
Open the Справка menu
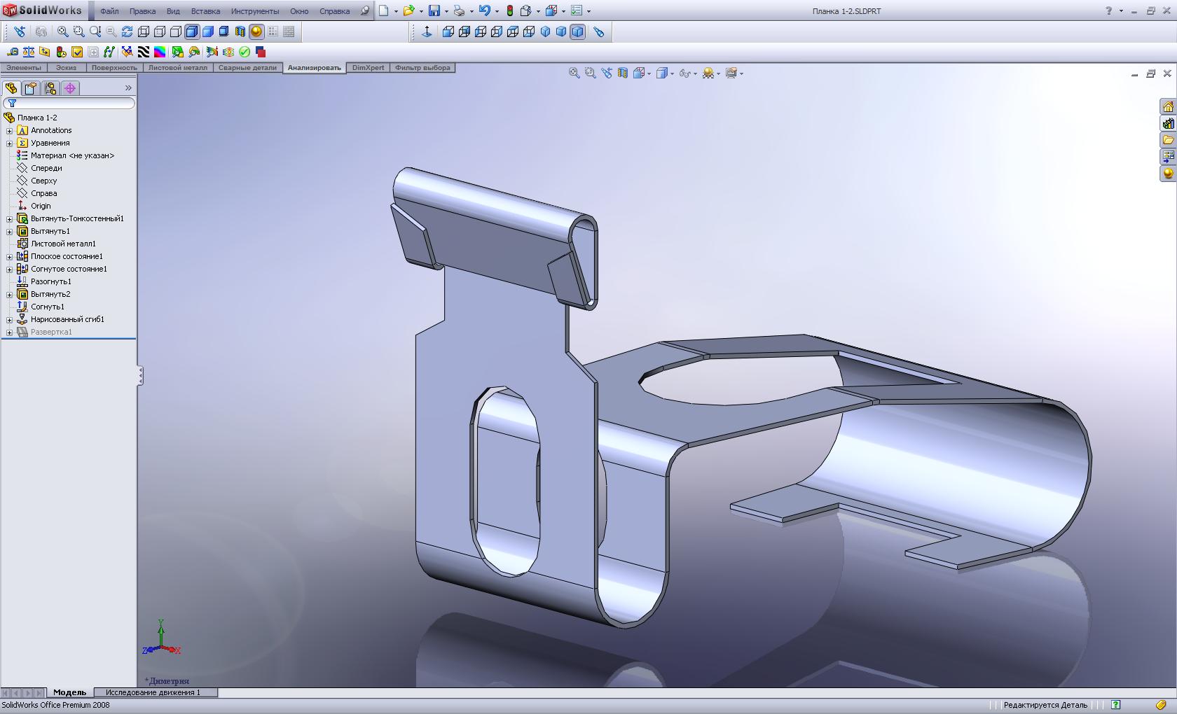[334, 11]
